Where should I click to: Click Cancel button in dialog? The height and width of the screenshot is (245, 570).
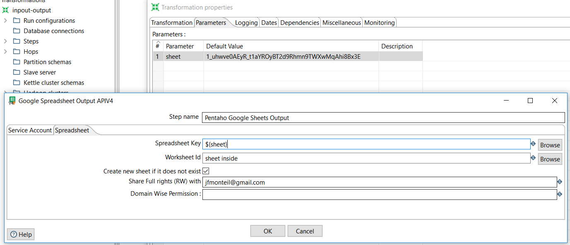coord(305,231)
